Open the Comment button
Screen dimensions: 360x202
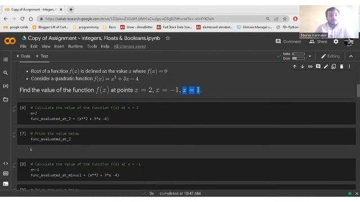[x=288, y=42]
